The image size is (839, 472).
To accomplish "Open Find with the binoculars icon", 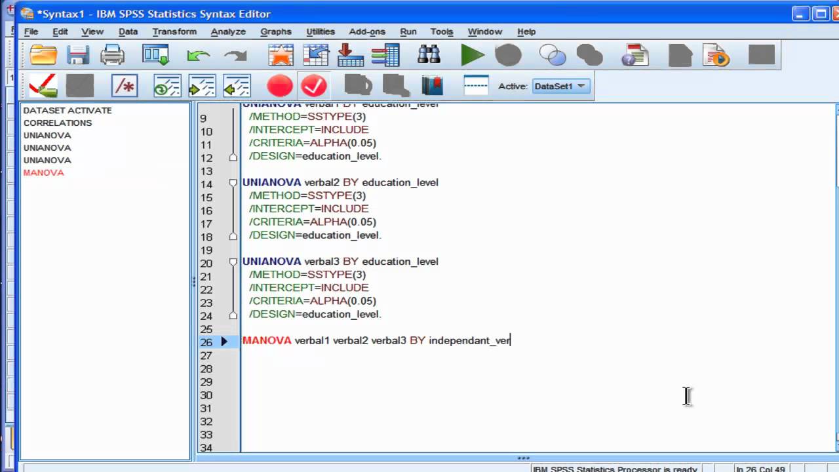I will [429, 55].
